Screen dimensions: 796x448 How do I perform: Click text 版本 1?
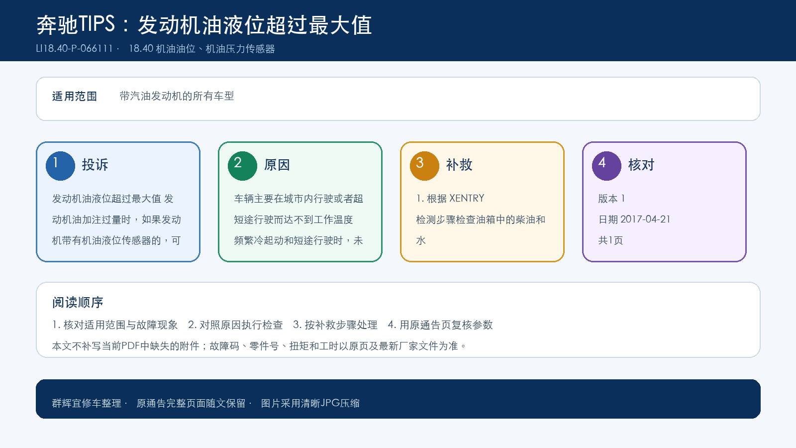[611, 199]
